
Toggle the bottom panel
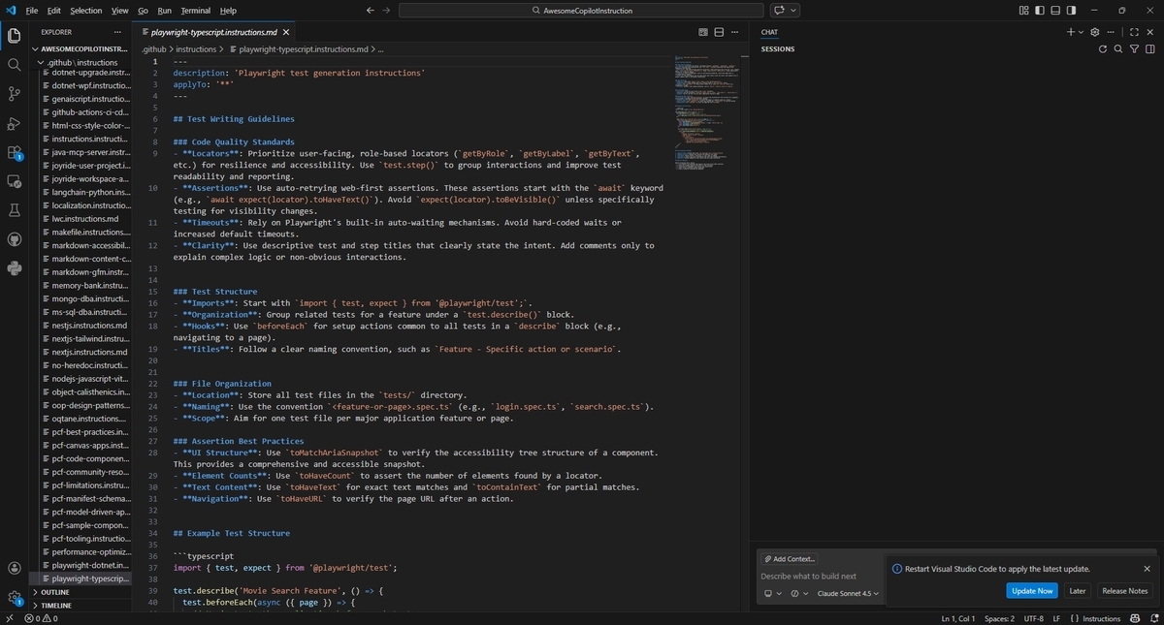[1055, 10]
